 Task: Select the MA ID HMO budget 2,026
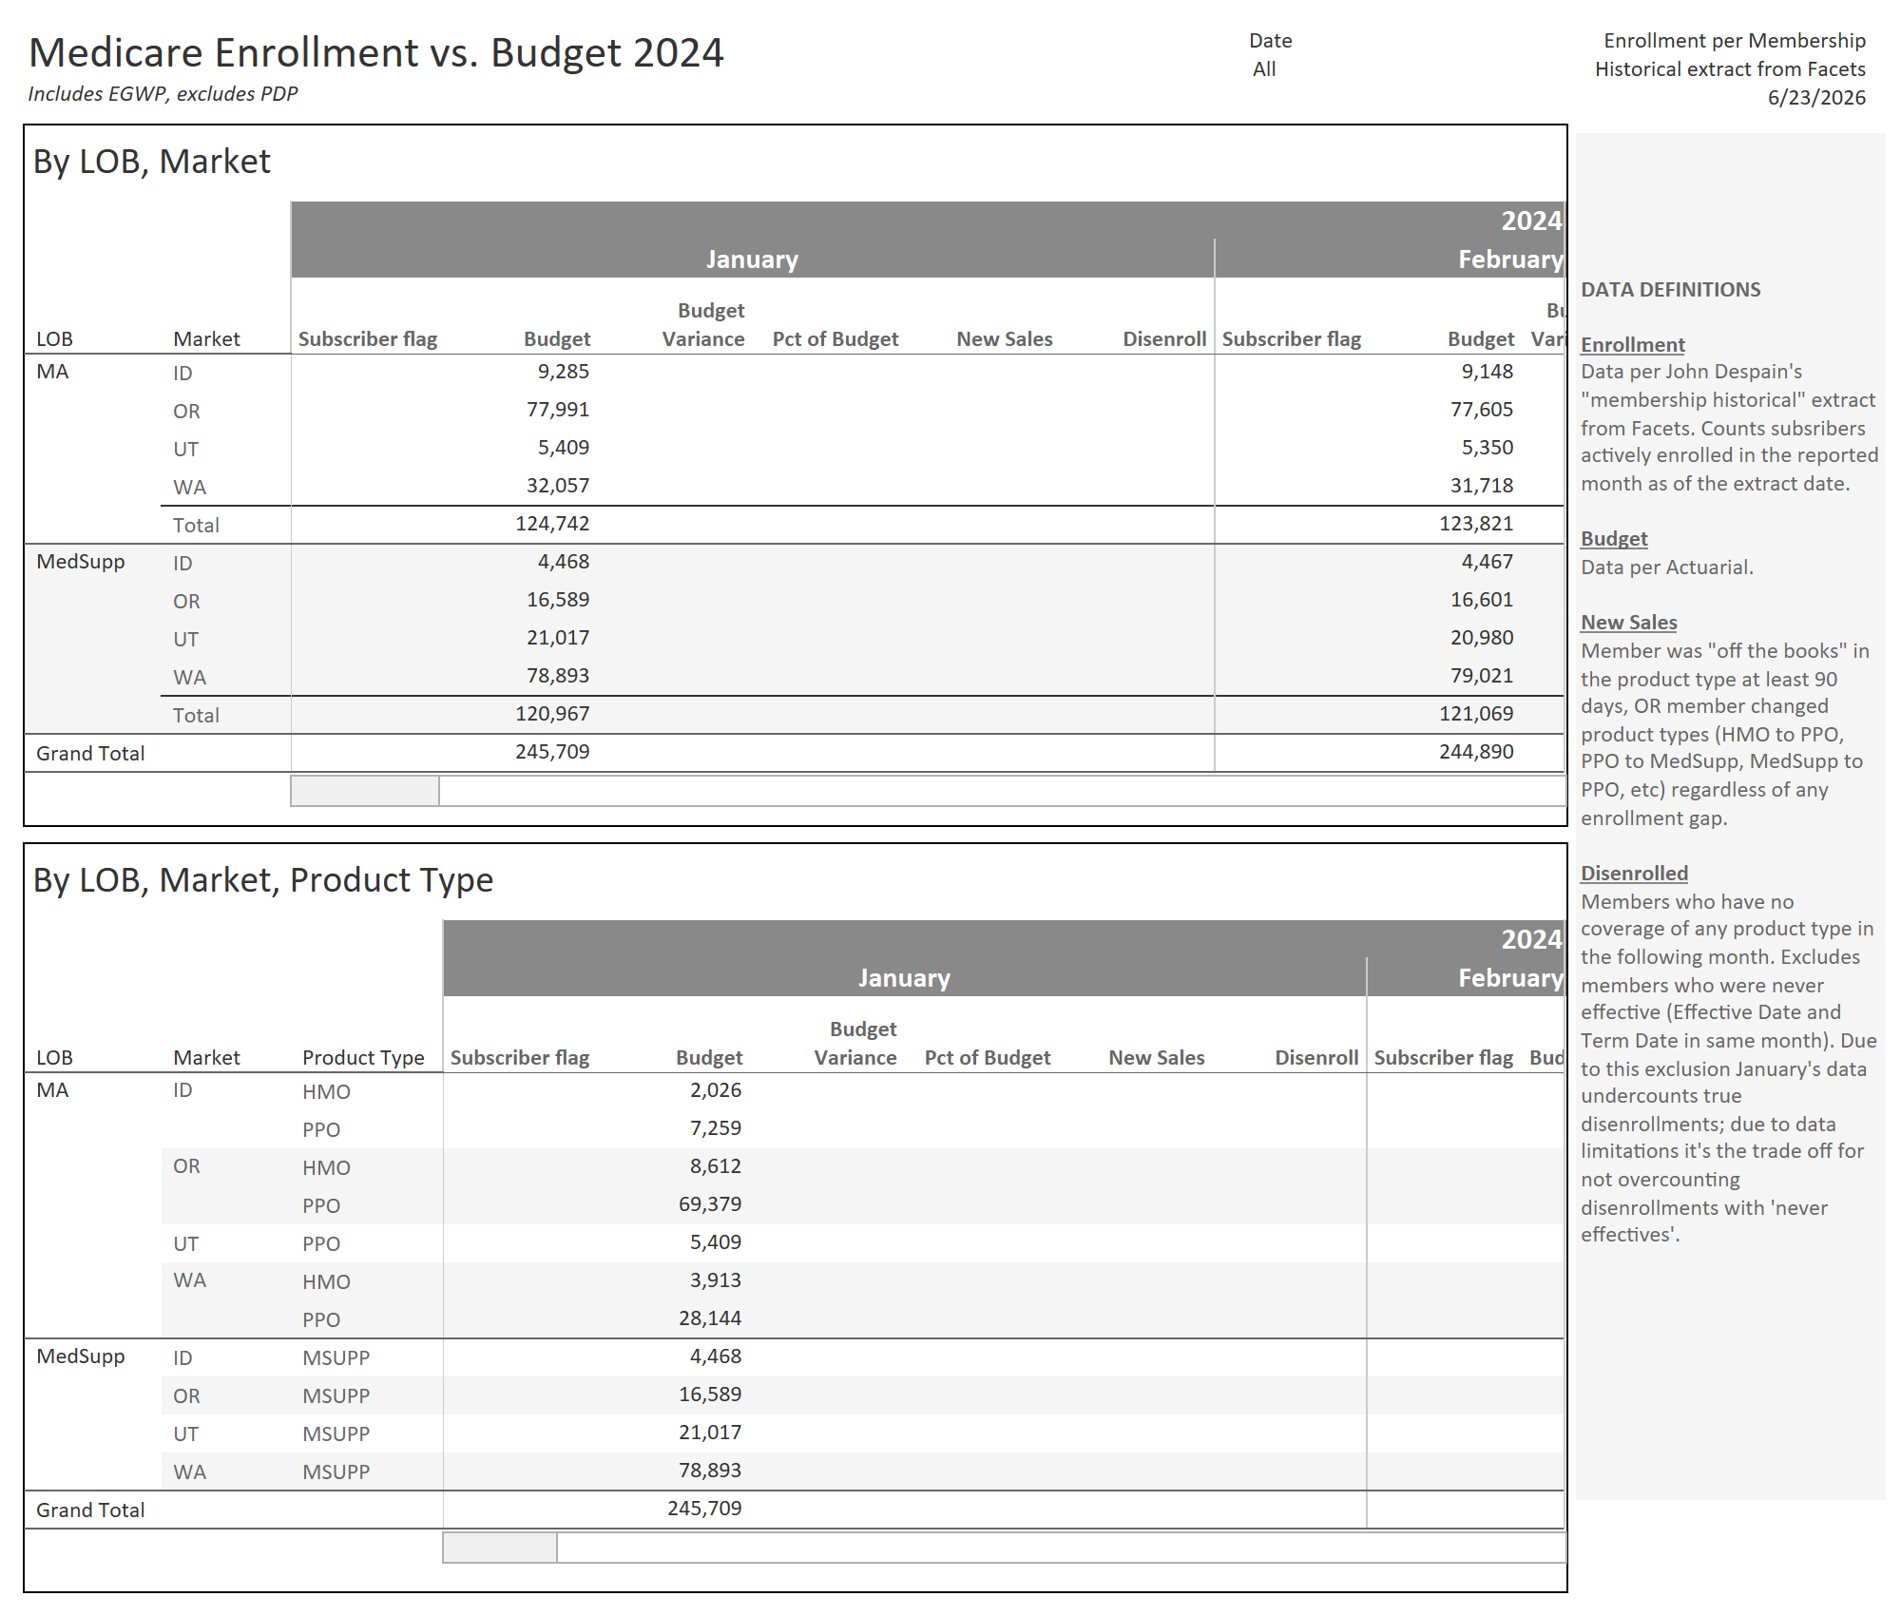click(716, 1090)
